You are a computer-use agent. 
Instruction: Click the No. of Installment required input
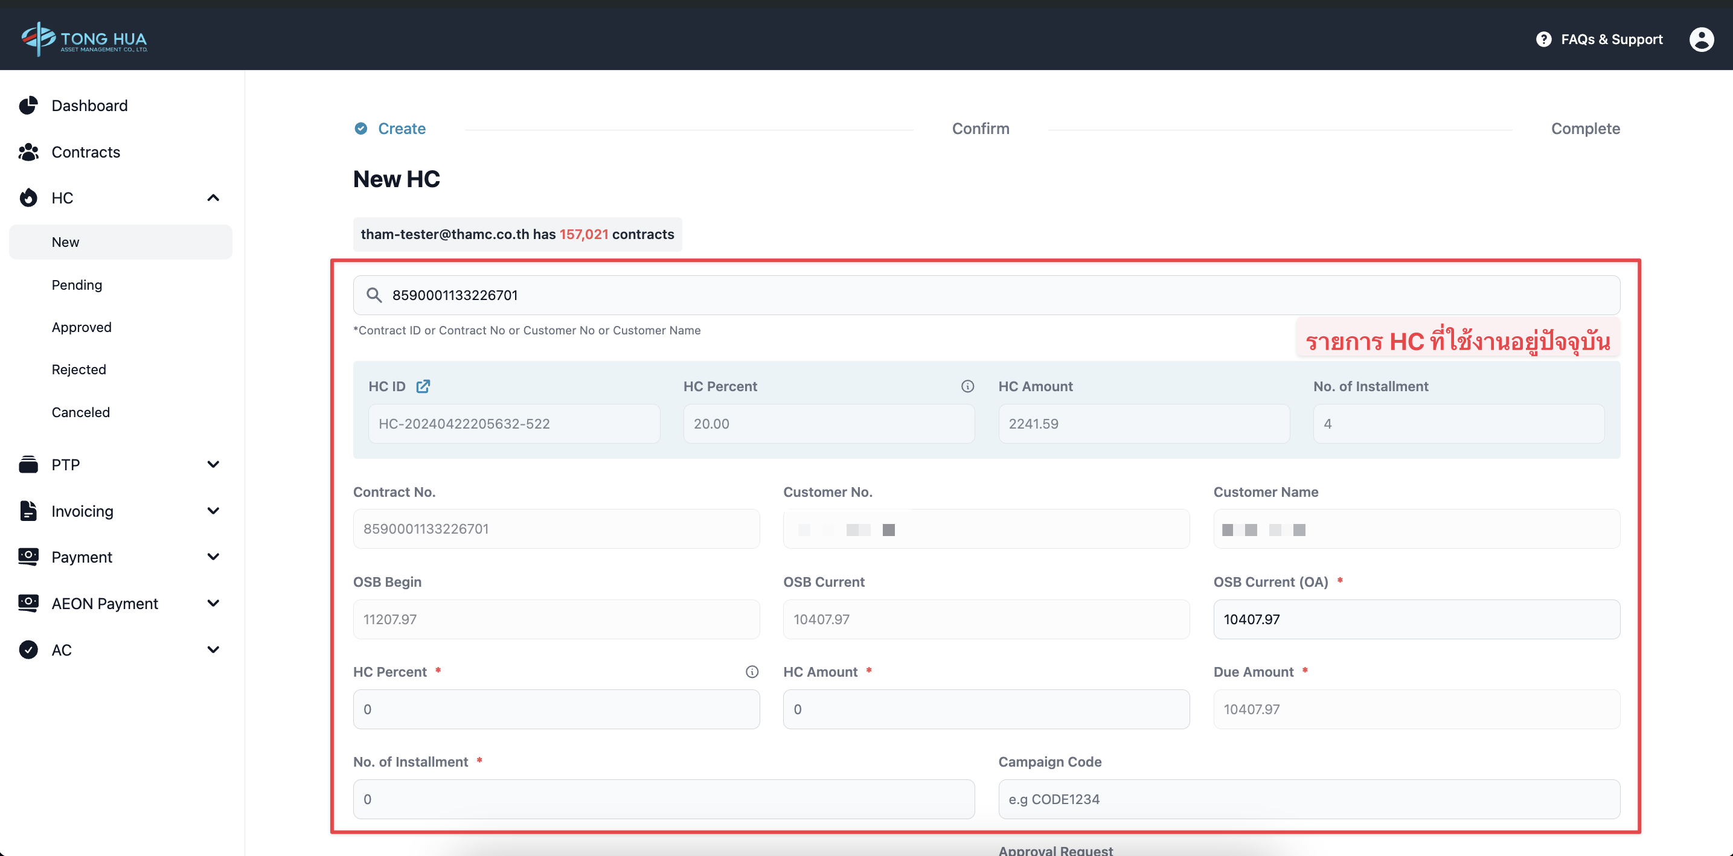[x=664, y=799]
